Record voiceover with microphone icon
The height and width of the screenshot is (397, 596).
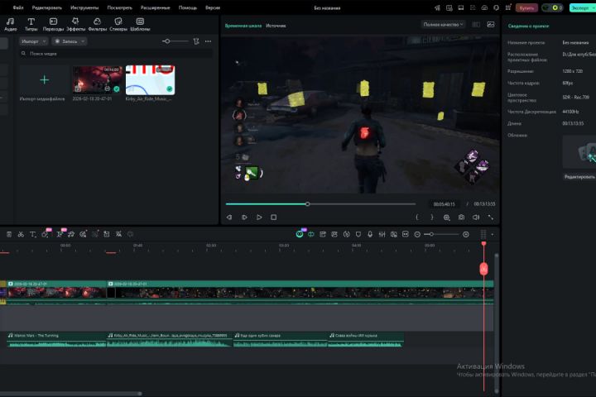point(370,234)
